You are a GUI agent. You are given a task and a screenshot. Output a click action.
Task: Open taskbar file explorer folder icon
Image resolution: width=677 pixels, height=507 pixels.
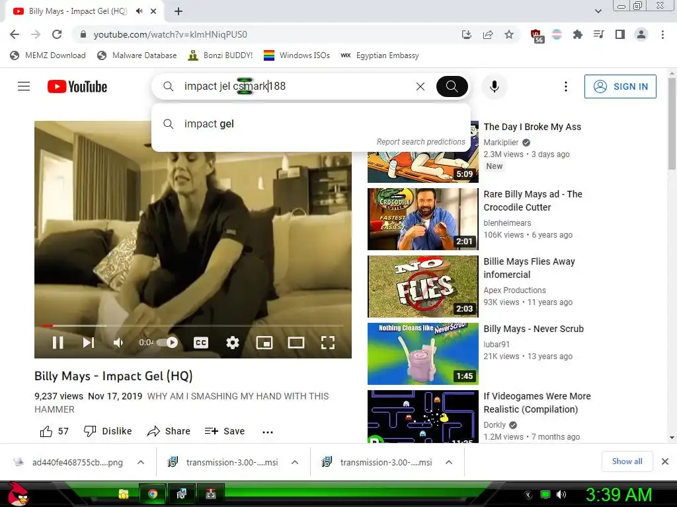[124, 494]
